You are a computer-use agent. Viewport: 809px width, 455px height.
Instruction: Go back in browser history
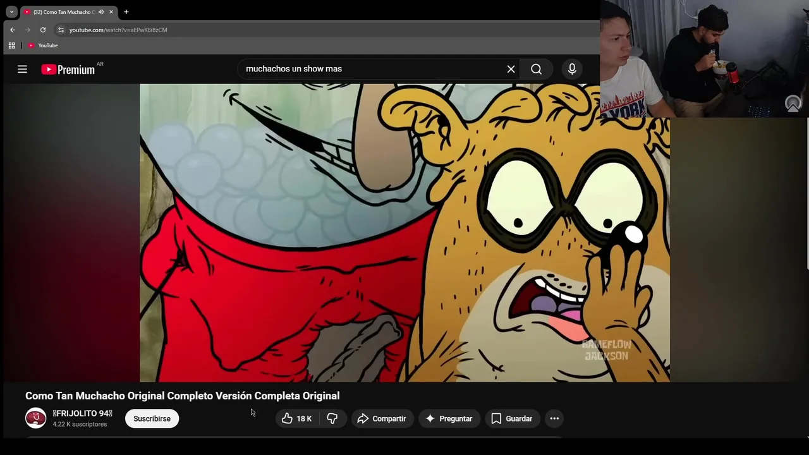pos(13,30)
